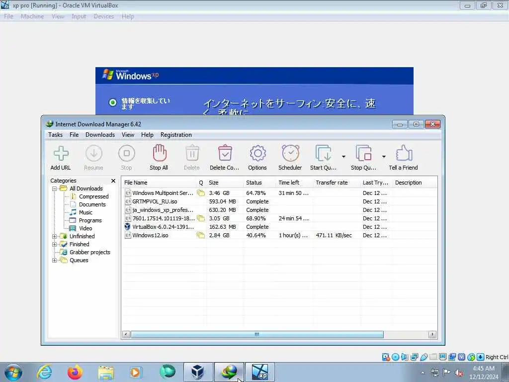Open the IDM View menu

coord(128,135)
